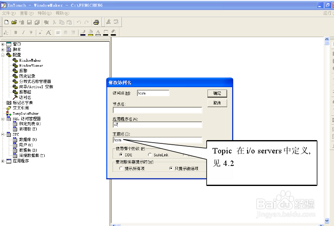Select WindowViewer in the configuration tree
Viewport: 334px width, 226px height.
click(31, 65)
